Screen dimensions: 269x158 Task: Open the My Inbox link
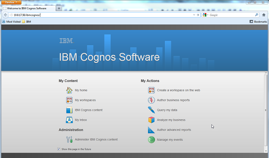click(81, 120)
